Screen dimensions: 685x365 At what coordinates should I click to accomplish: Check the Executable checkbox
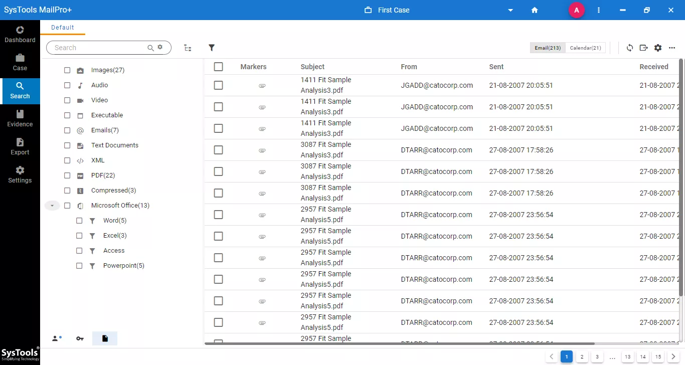(x=67, y=115)
